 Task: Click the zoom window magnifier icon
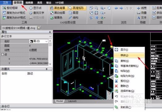(96, 8)
